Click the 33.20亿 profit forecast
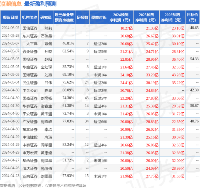 pyautogui.click(x=152, y=75)
